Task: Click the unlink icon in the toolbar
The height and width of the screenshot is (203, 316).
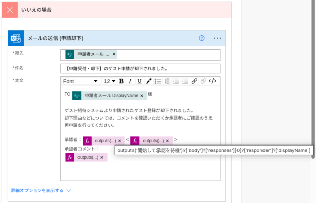Action: tap(203, 81)
